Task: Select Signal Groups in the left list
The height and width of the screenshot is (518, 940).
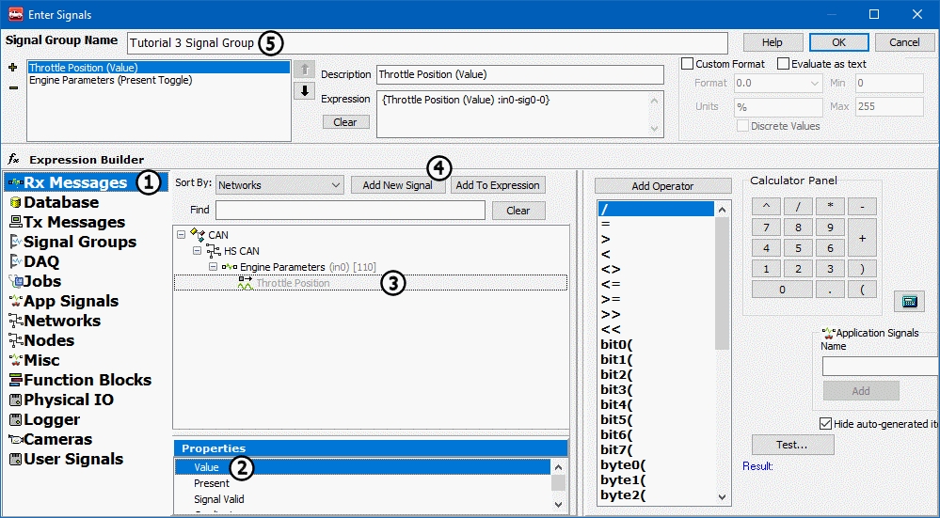Action: tap(79, 242)
